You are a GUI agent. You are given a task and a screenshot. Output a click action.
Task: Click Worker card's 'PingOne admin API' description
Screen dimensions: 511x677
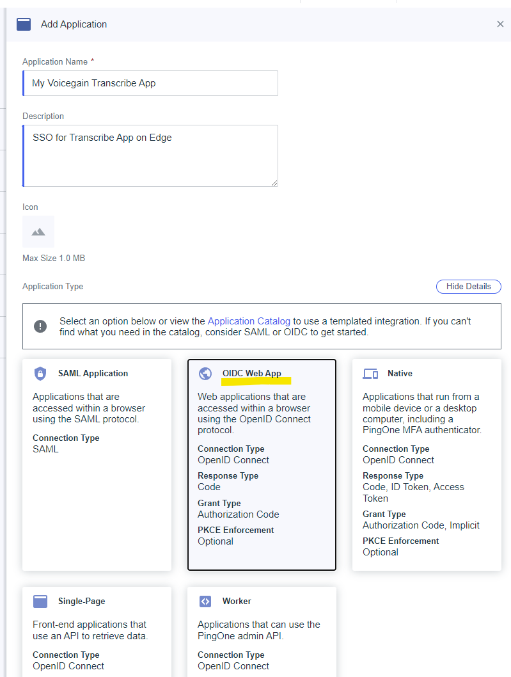[x=259, y=630]
